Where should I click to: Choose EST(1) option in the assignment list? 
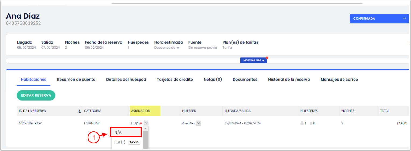point(120,142)
